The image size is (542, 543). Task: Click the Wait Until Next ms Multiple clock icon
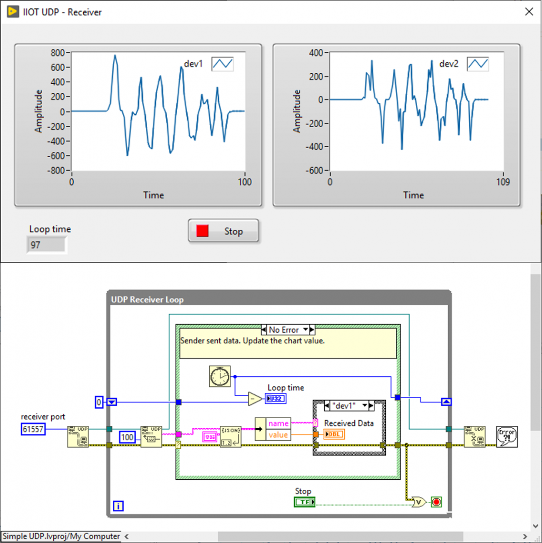220,376
